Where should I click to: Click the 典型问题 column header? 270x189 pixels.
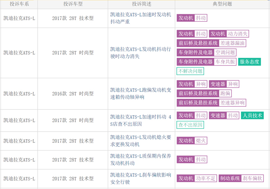(x=222, y=4)
